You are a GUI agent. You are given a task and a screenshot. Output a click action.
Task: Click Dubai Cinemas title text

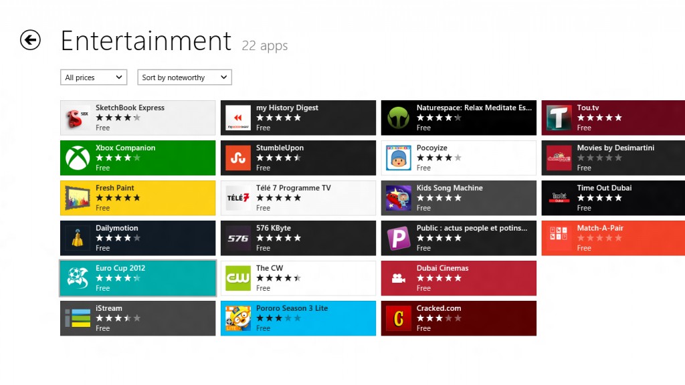[442, 268]
